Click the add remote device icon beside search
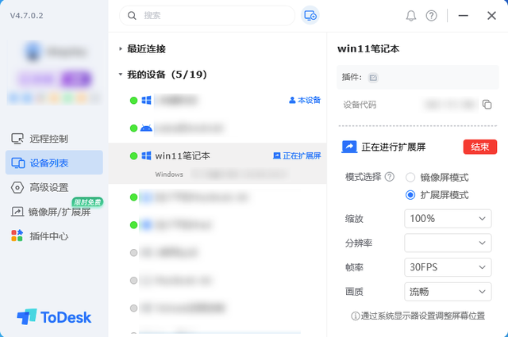The height and width of the screenshot is (337, 508). (310, 15)
